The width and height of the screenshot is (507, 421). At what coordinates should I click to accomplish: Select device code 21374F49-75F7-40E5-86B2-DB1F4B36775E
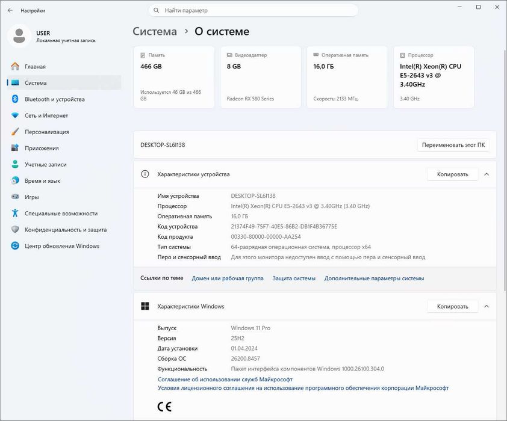[x=284, y=226]
